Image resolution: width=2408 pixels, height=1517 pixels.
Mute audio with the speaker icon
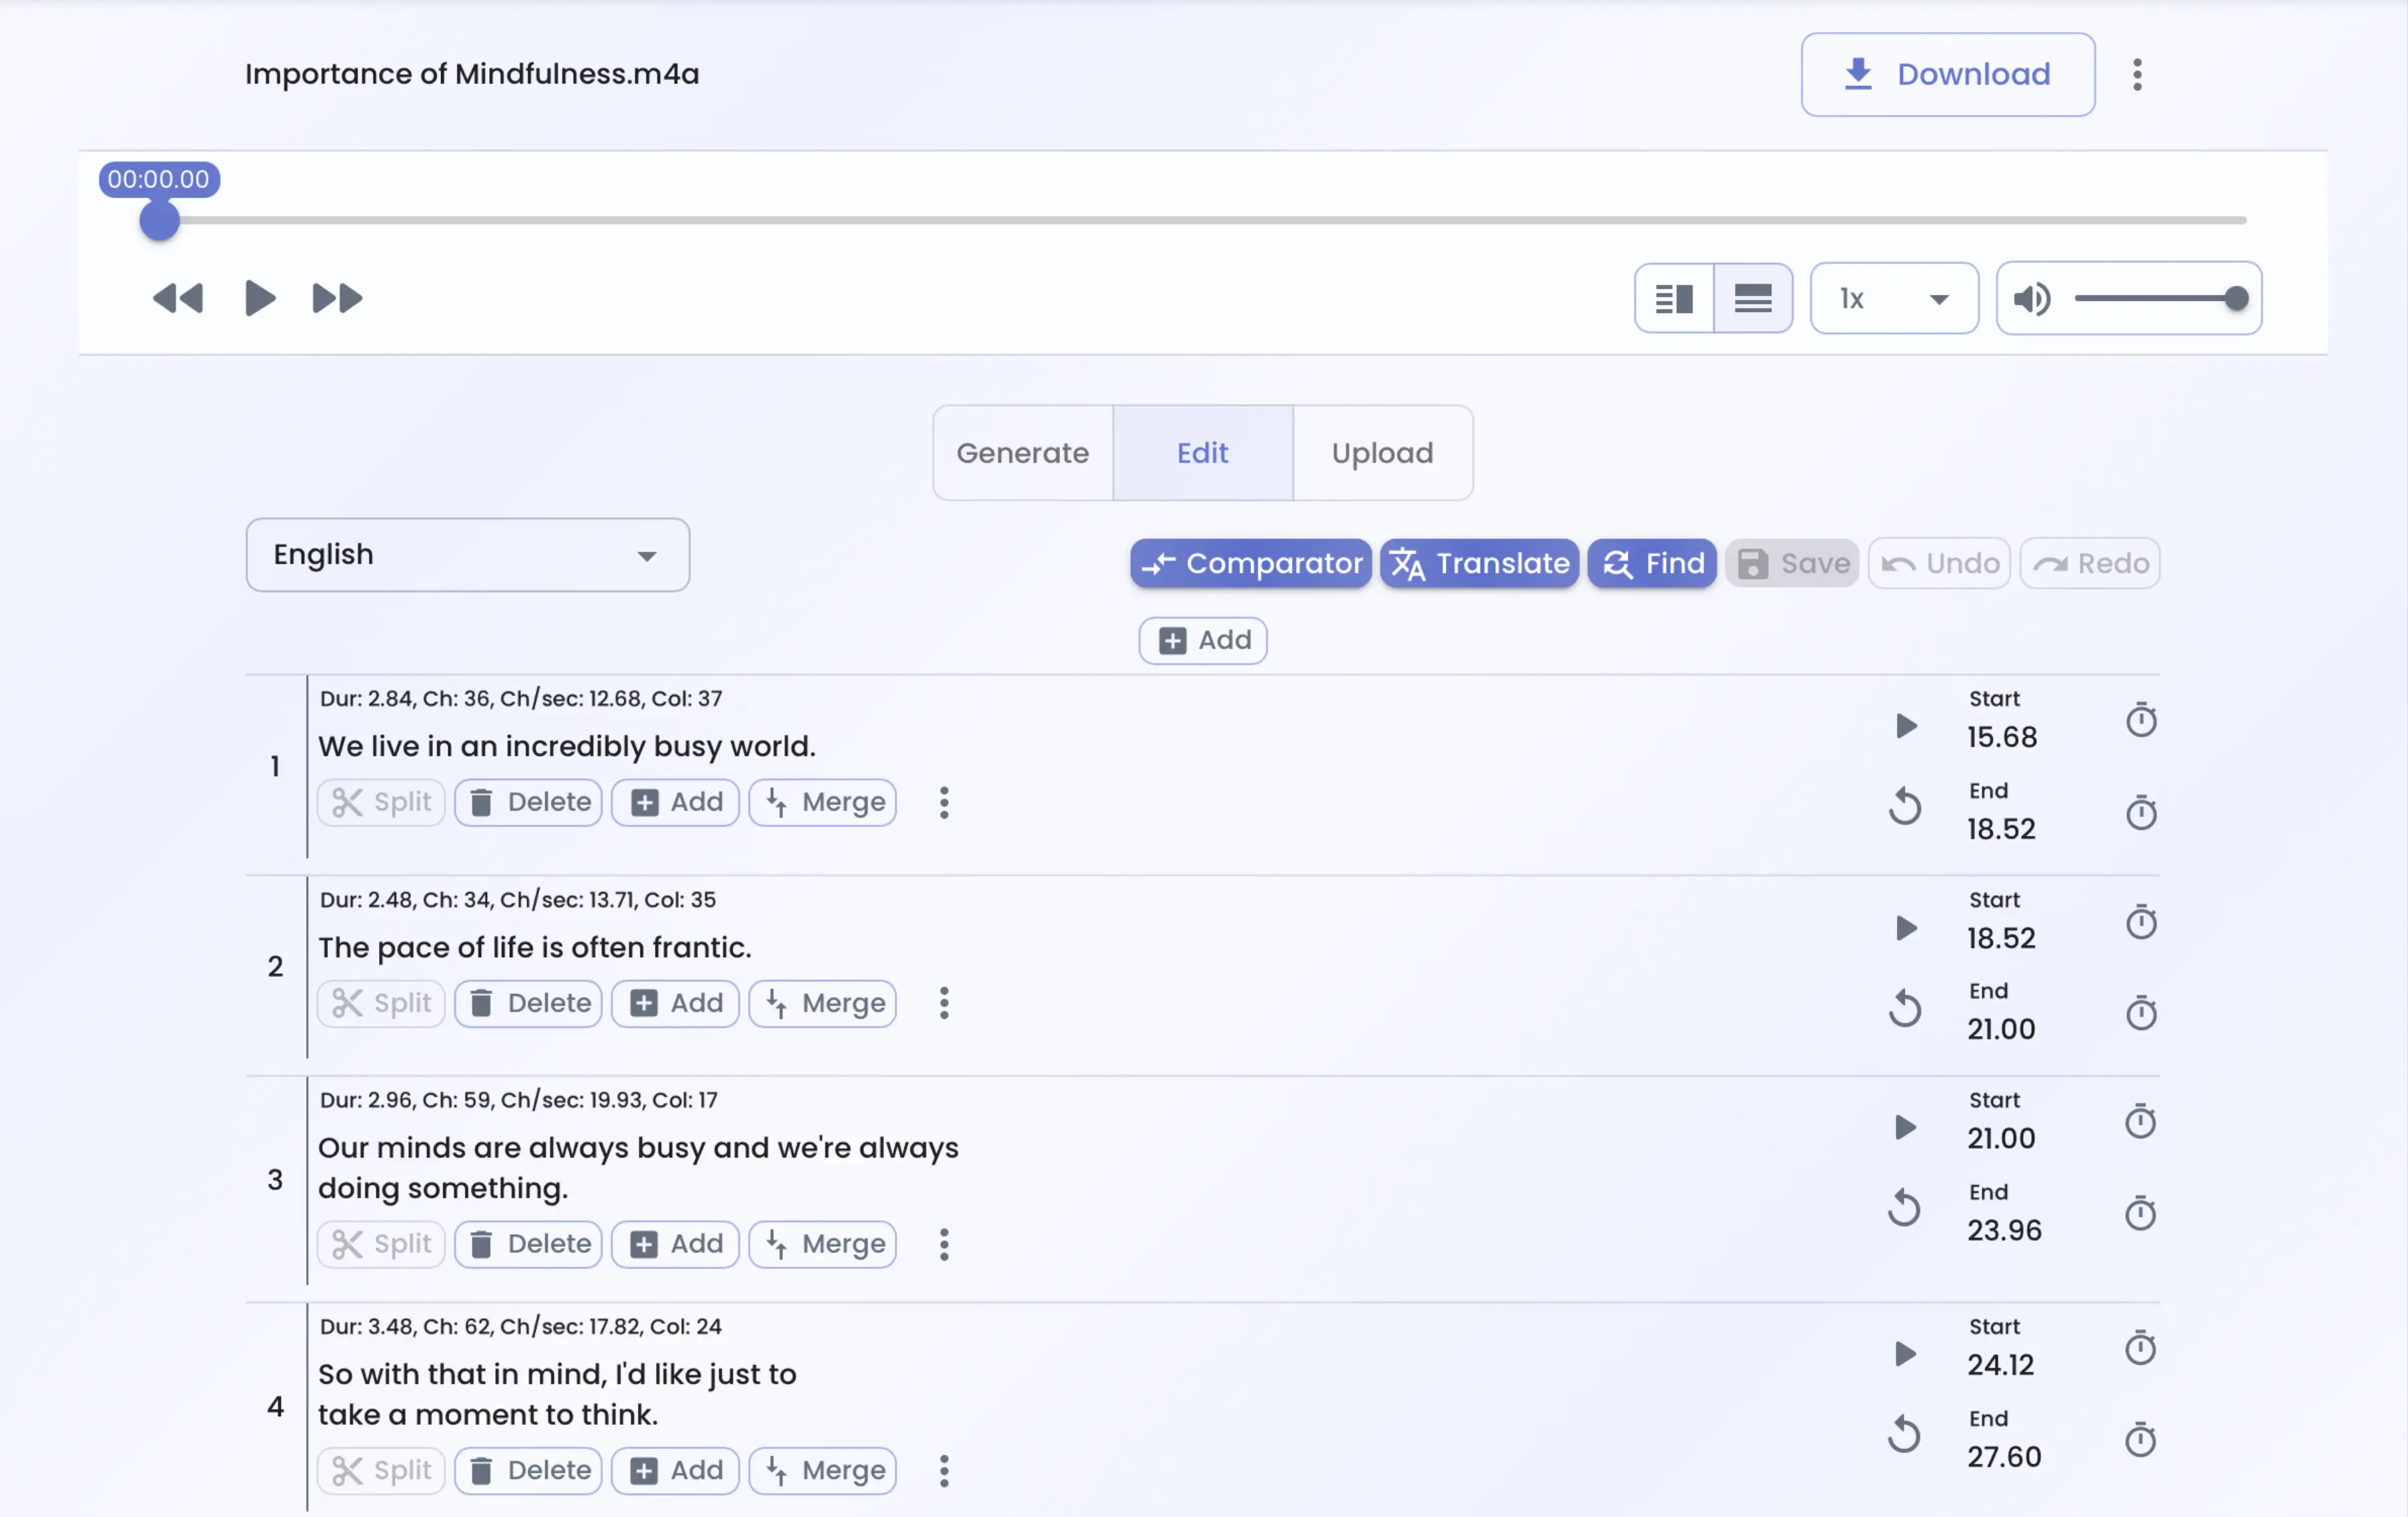point(2031,298)
